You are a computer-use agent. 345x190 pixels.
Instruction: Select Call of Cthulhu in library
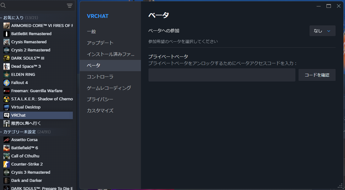point(36,156)
